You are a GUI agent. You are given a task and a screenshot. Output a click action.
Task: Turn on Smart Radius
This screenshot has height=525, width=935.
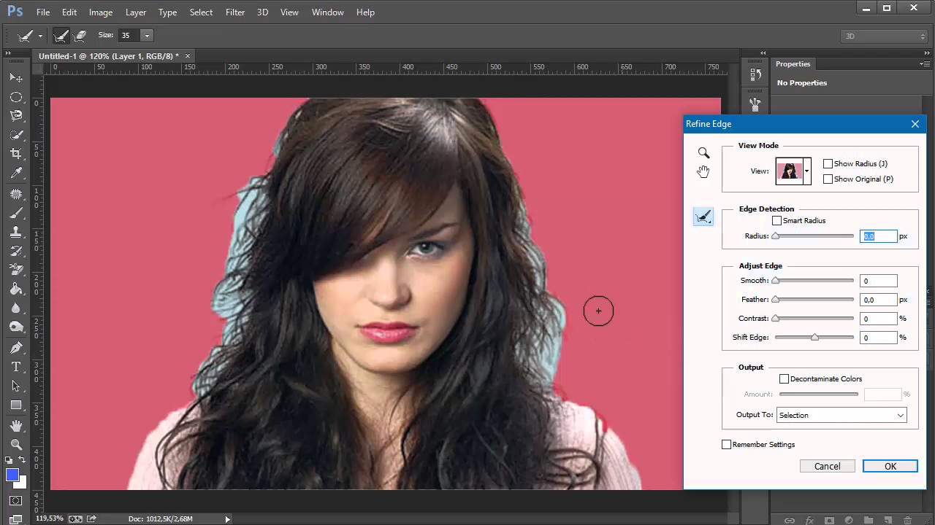pyautogui.click(x=776, y=221)
